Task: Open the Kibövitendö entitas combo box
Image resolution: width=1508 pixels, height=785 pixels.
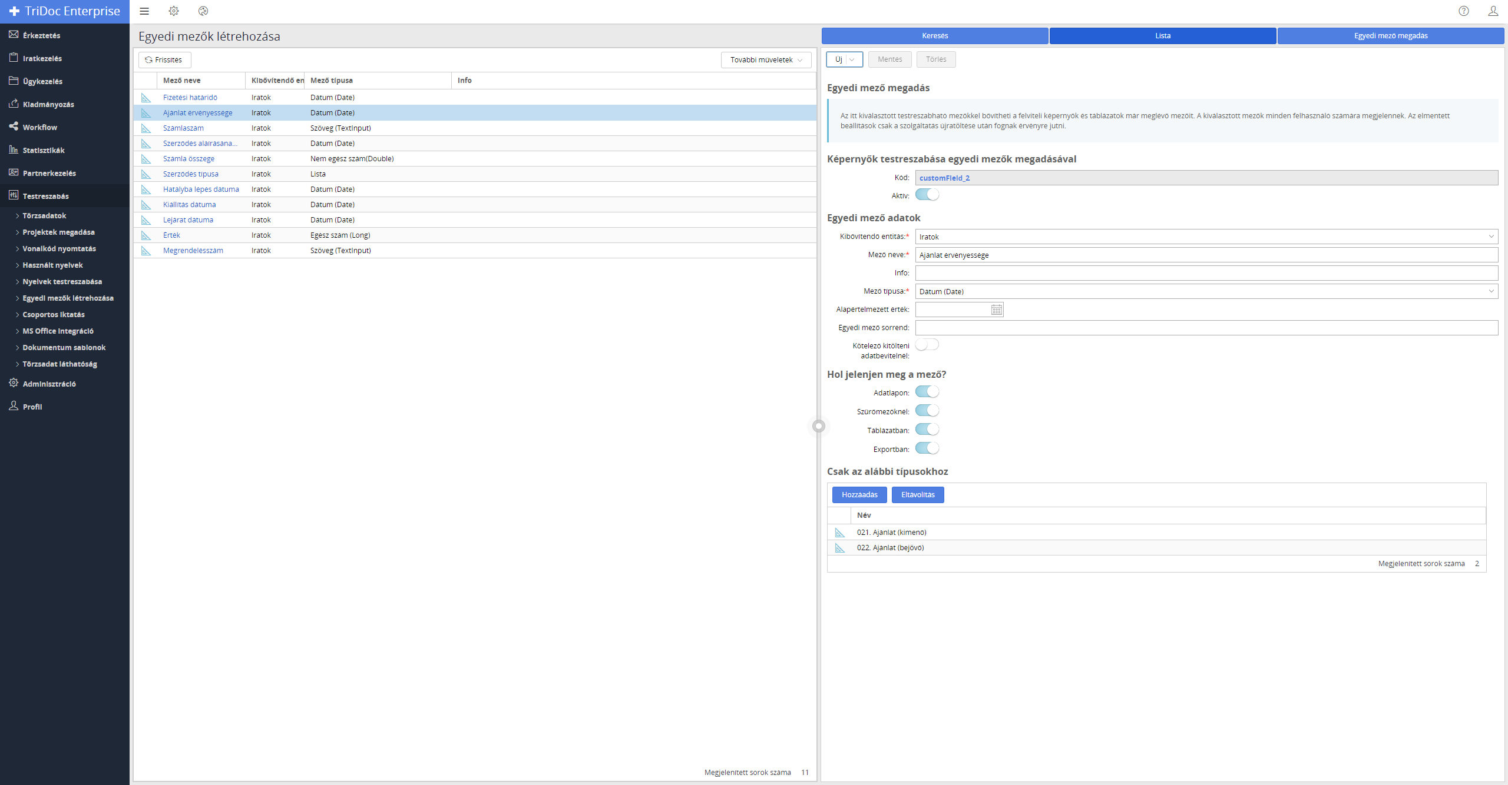Action: point(1206,237)
